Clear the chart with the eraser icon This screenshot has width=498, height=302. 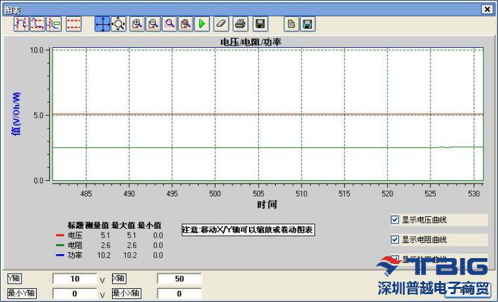[x=221, y=24]
